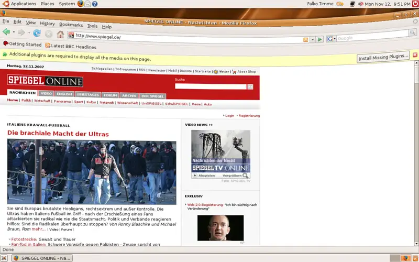The image size is (419, 262).
Task: Open the Panorama section link
Action: tap(62, 102)
